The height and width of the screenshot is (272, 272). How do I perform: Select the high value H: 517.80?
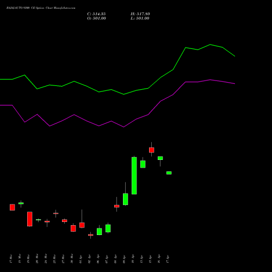pos(140,14)
